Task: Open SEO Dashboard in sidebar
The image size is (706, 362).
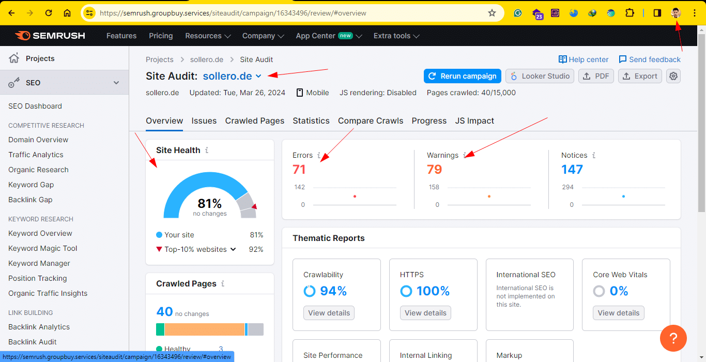Action: click(35, 106)
